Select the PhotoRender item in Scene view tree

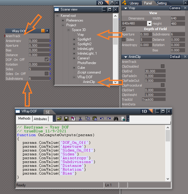[x=87, y=63]
